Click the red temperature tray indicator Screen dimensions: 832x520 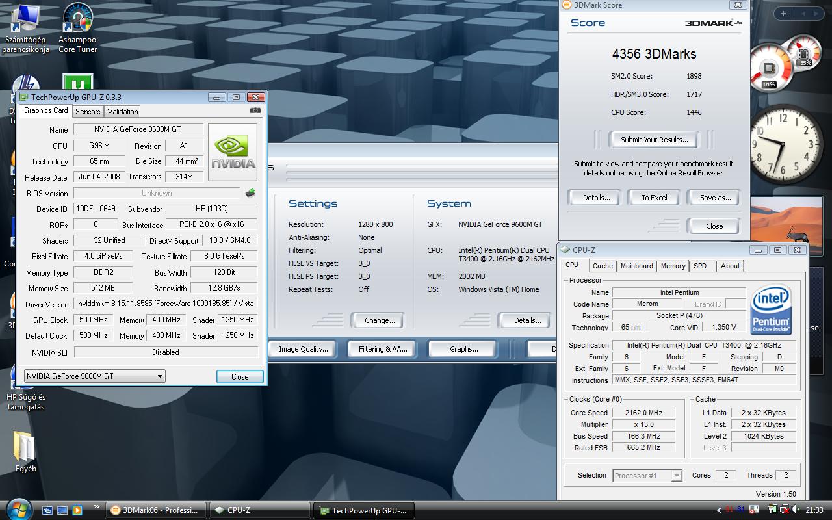729,510
